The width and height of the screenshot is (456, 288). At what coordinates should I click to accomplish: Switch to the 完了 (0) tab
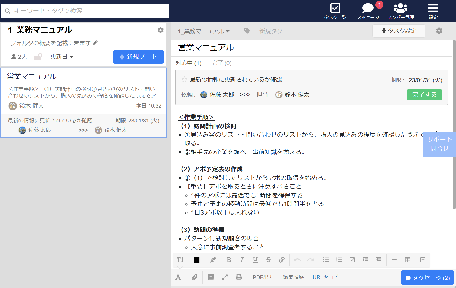pyautogui.click(x=222, y=63)
